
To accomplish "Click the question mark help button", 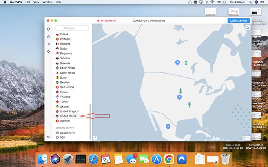I will [x=95, y=138].
